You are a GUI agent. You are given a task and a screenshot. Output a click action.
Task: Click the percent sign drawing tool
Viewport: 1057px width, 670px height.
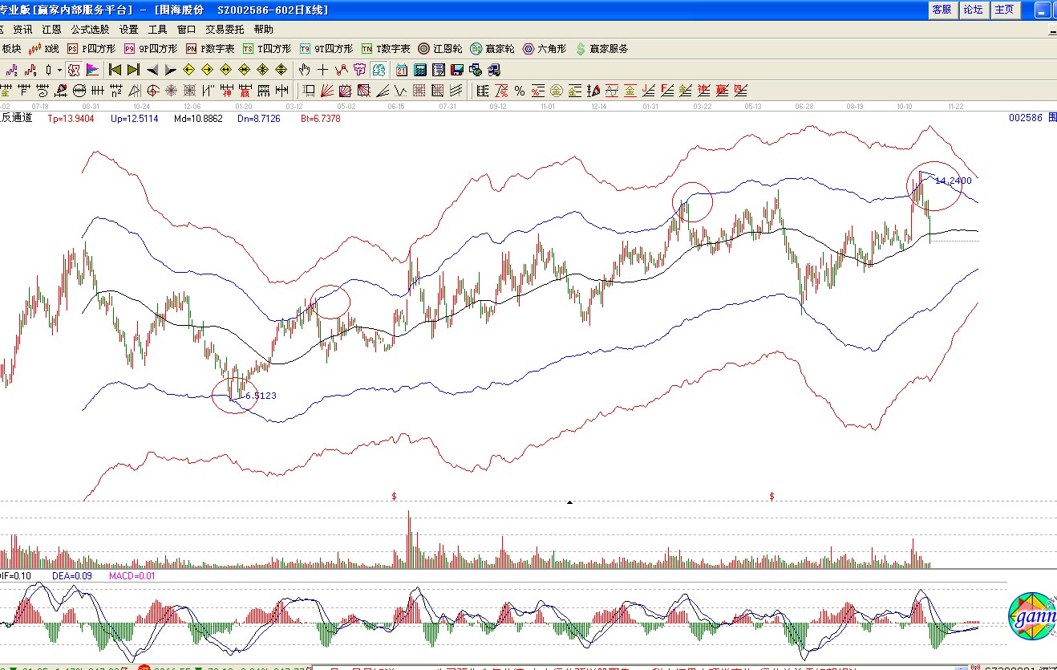(x=520, y=91)
